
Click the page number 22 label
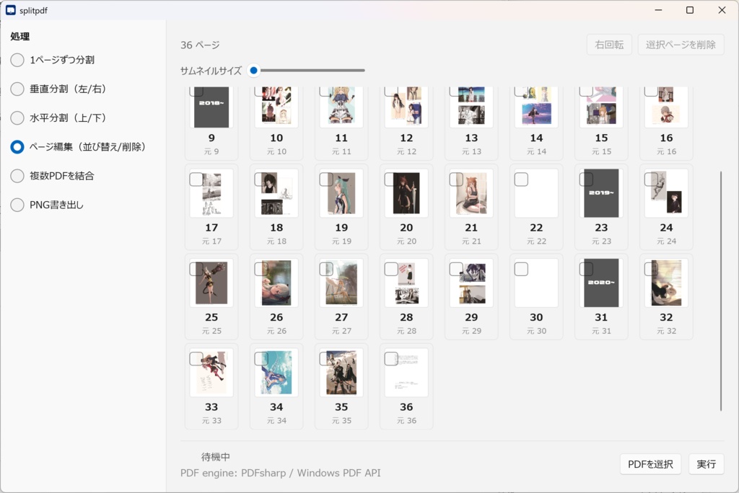[x=536, y=228]
